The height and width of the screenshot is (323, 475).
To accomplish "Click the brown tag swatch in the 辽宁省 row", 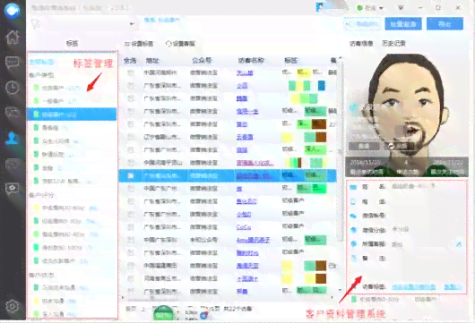I will click(321, 137).
